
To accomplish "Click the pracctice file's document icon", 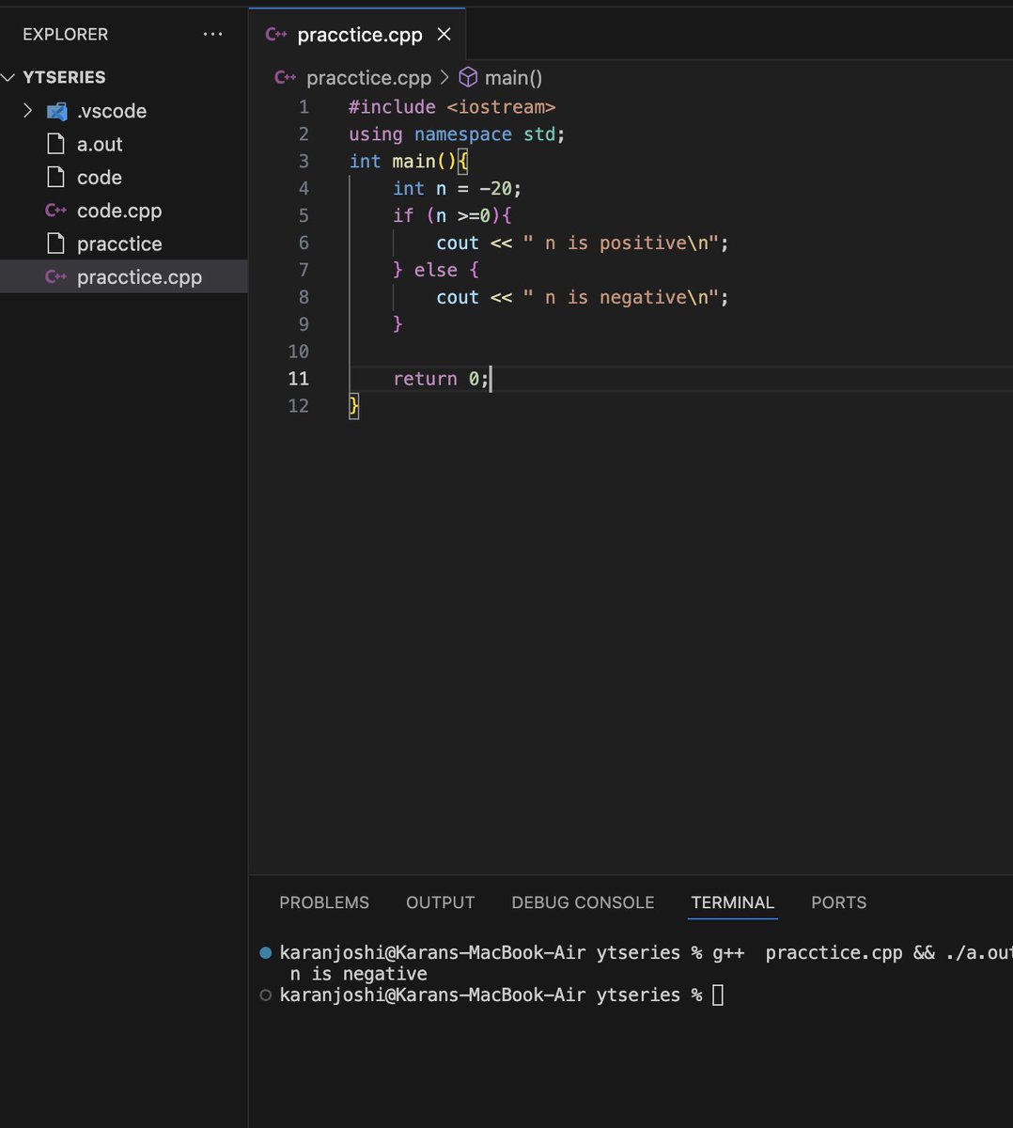I will pos(56,243).
